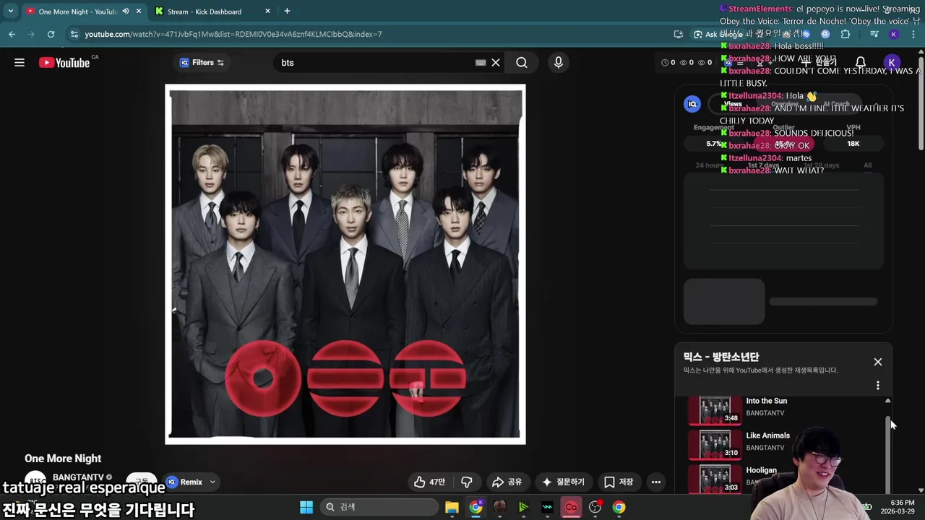Image resolution: width=925 pixels, height=520 pixels.
Task: Like the video showing 47만
Action: point(430,482)
